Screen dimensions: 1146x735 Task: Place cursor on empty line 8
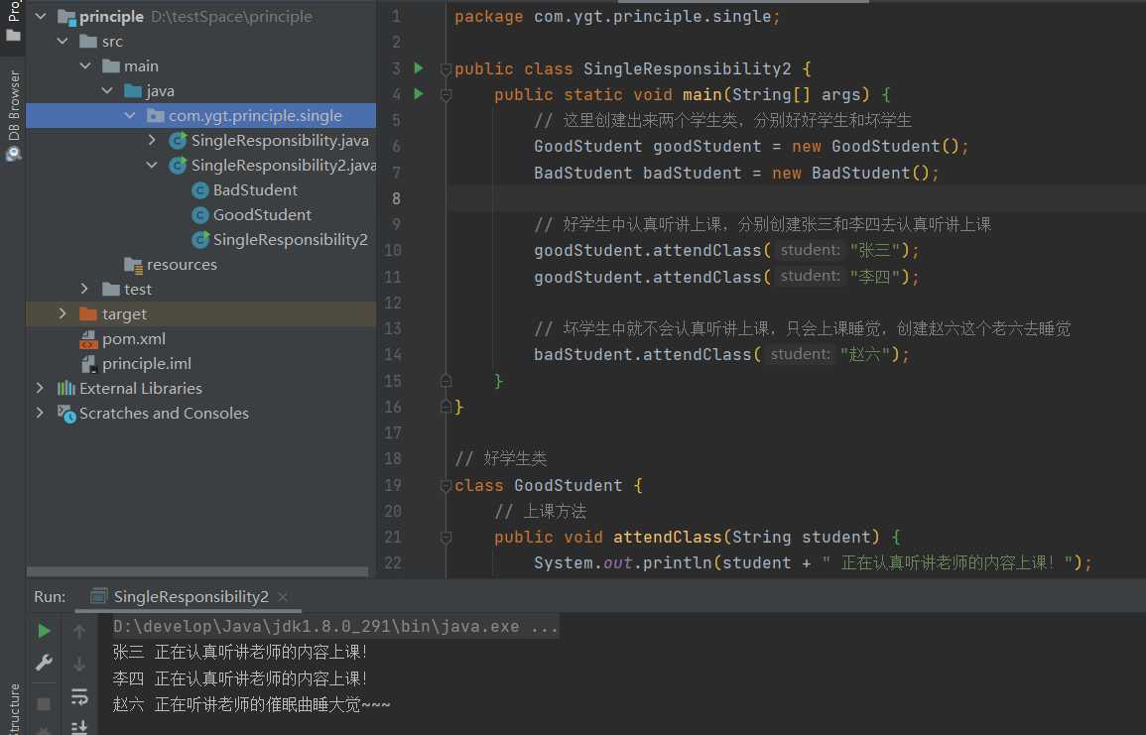click(795, 198)
